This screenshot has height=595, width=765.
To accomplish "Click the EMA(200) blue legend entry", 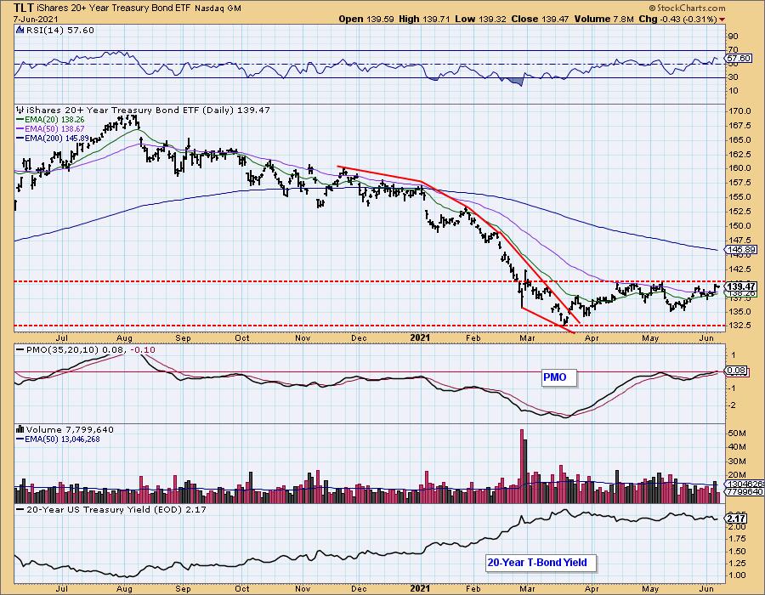I will tap(53, 138).
